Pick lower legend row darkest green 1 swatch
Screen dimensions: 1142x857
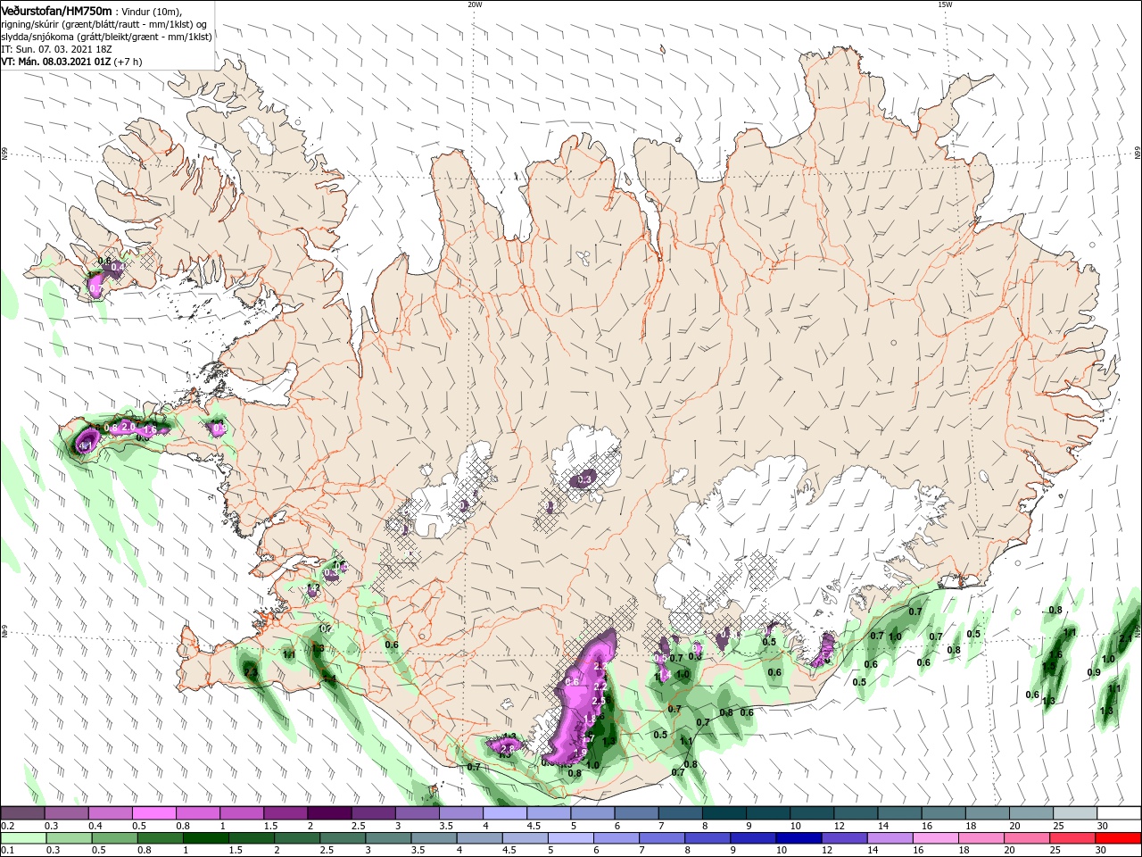205,838
